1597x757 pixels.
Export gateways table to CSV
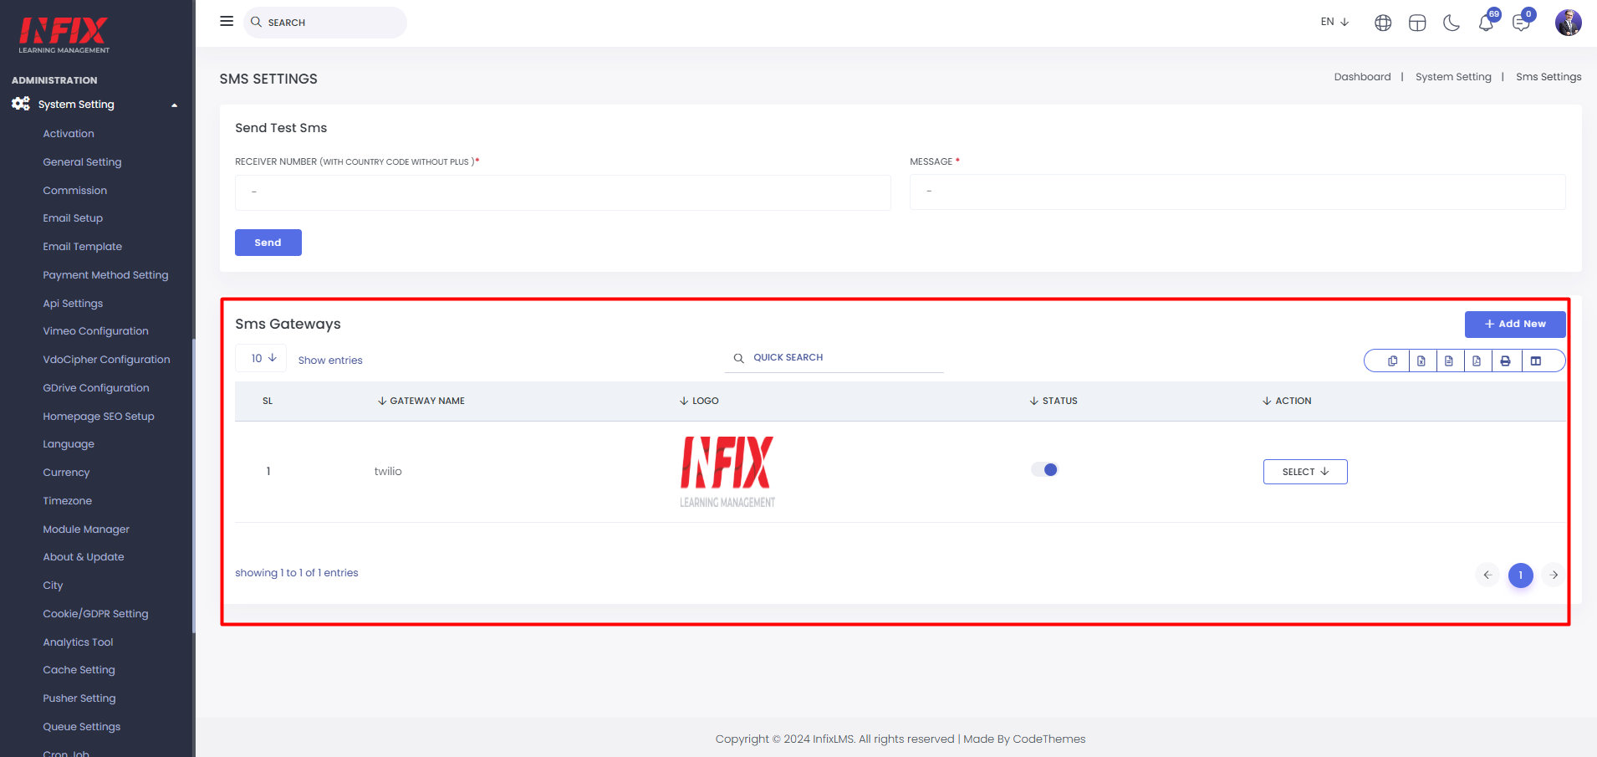1449,361
